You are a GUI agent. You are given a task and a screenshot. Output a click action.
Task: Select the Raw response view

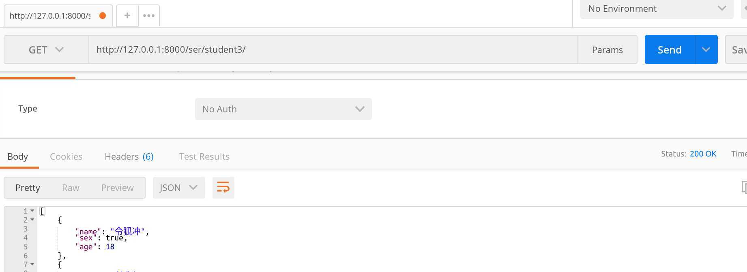tap(71, 187)
